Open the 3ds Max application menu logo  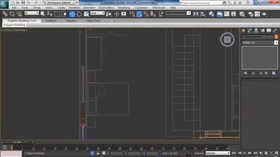pyautogui.click(x=4, y=4)
